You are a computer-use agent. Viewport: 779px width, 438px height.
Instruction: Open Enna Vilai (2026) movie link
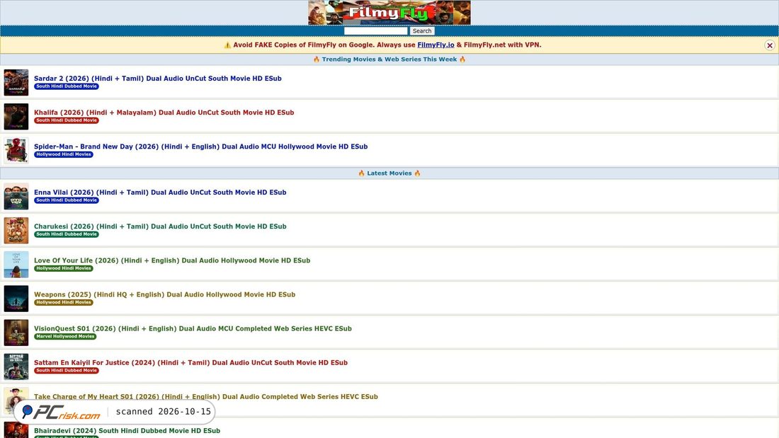pos(160,192)
